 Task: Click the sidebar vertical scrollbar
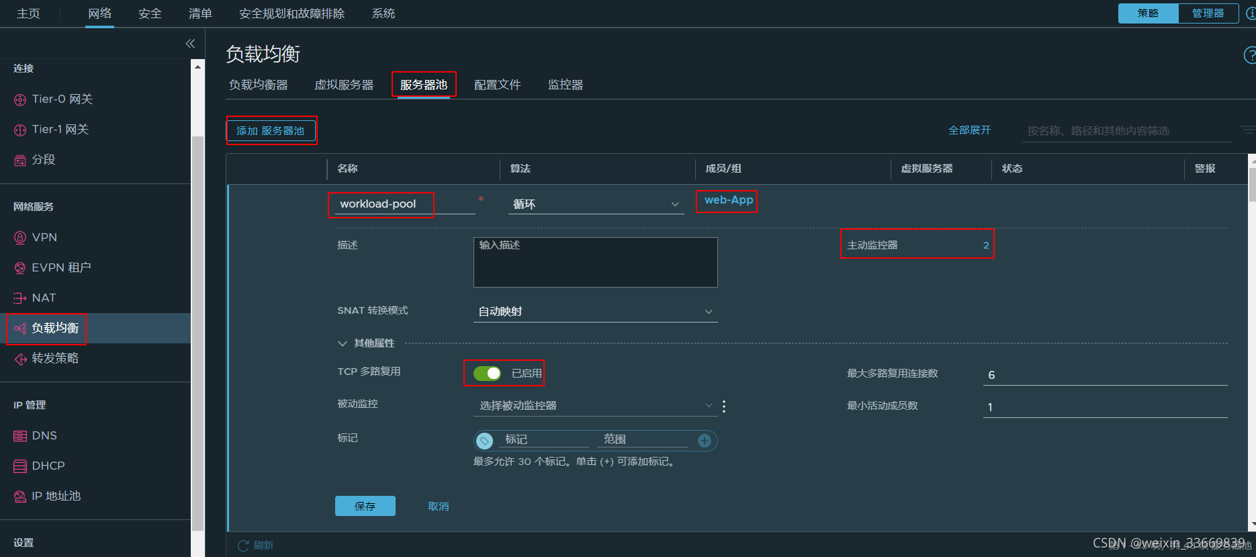point(197,333)
